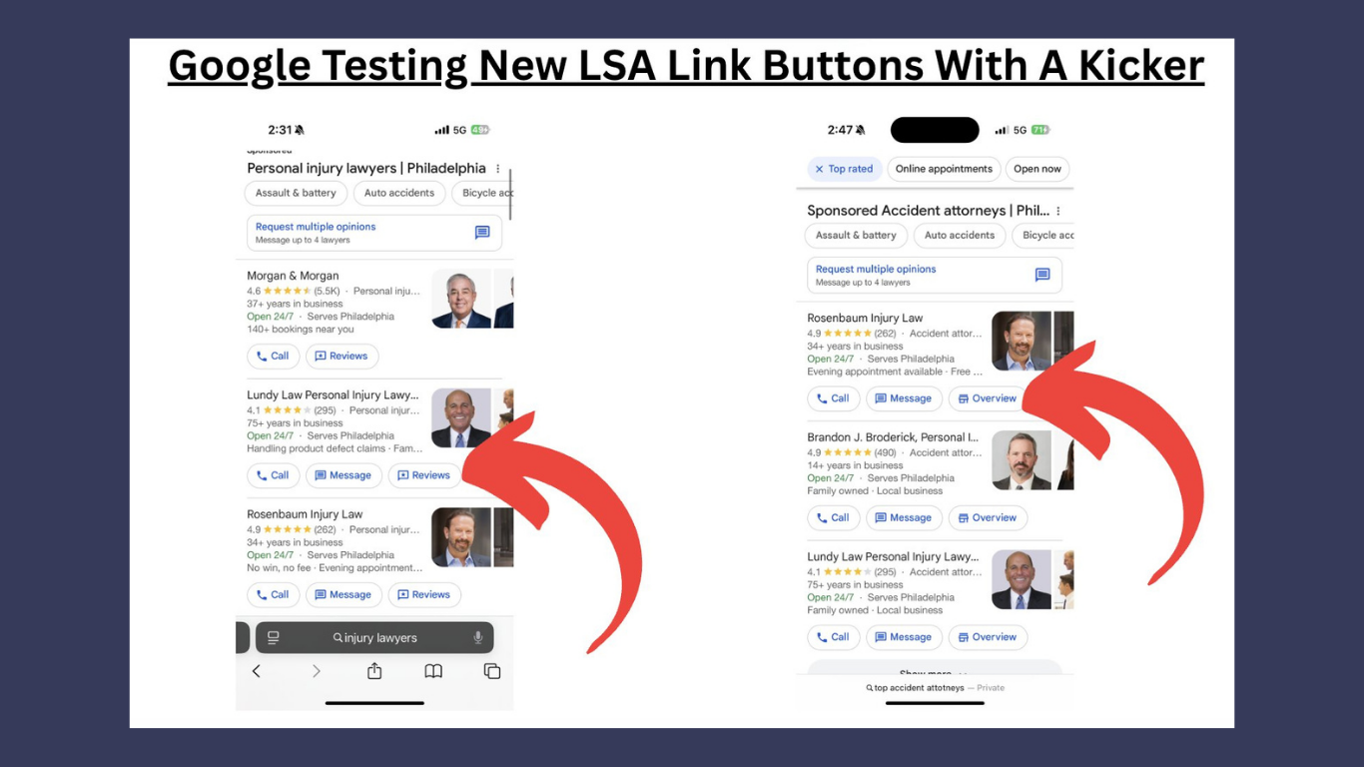Click the vertical scrollbar beside Personal injury lawyers

point(510,195)
